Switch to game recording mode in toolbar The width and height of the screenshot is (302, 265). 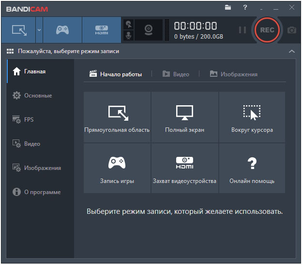62,30
